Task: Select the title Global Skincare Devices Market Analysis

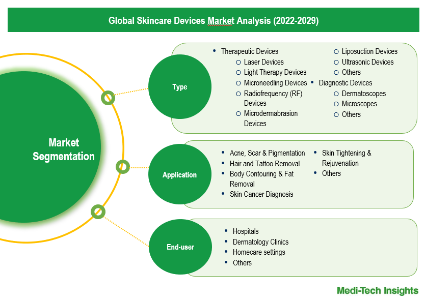Action: 214,20
